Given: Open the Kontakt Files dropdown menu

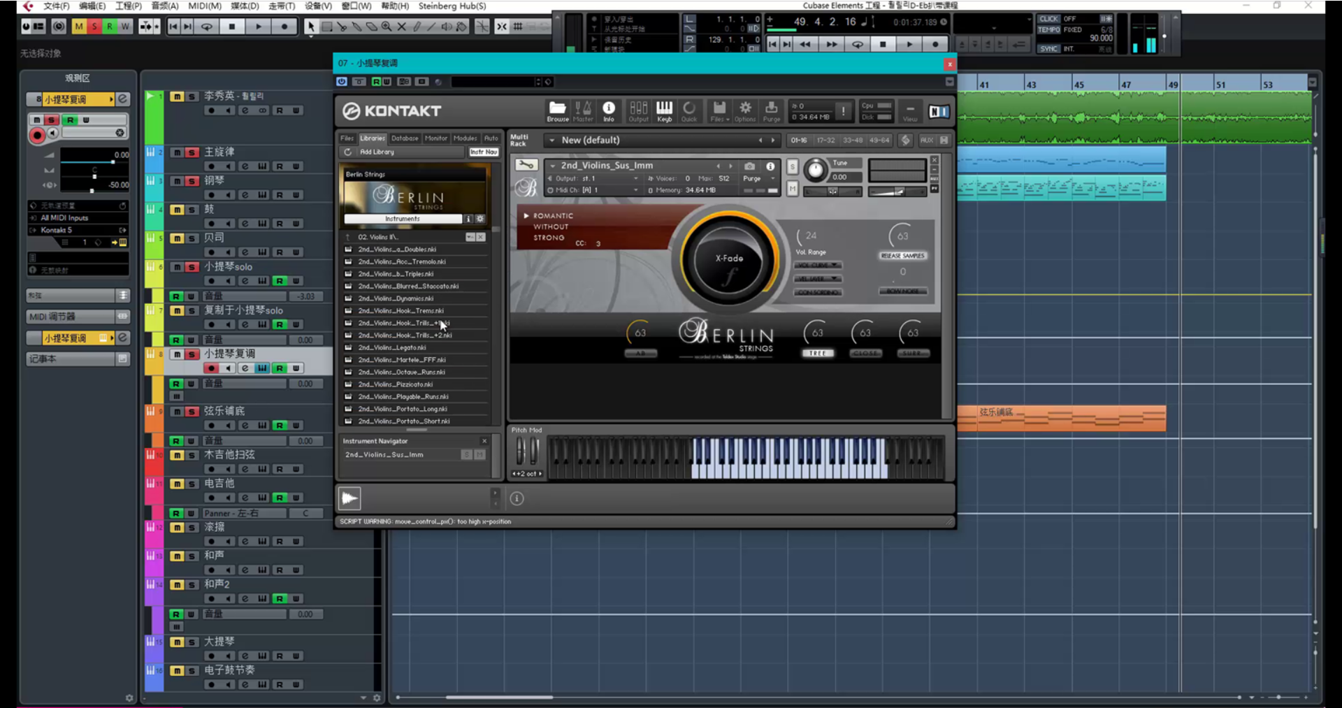Looking at the screenshot, I should (719, 110).
